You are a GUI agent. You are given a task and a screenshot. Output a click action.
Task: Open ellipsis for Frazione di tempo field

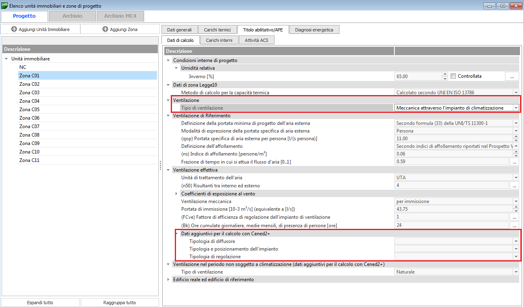(514, 162)
